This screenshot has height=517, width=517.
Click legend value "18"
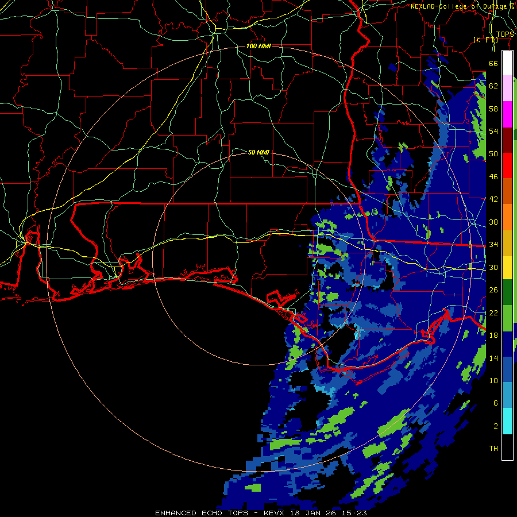point(493,335)
